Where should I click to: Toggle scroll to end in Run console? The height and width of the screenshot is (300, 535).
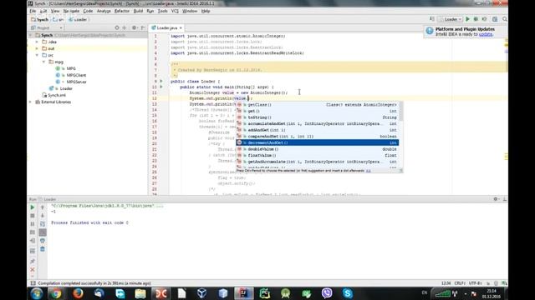tap(43, 232)
